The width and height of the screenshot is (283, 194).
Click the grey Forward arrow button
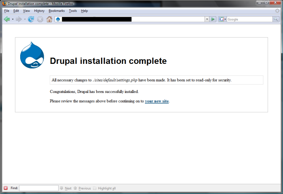tap(19, 19)
